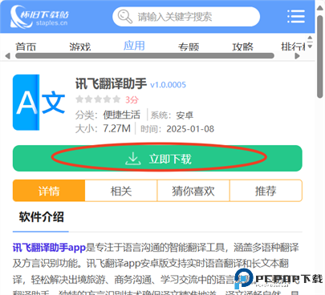The width and height of the screenshot is (325, 295).
Task: Switch to the 猜你喜欢 tab
Action: tap(193, 191)
